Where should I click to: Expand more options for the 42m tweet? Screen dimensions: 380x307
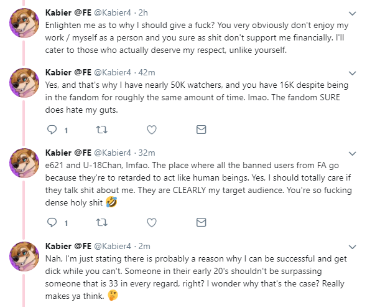point(353,72)
